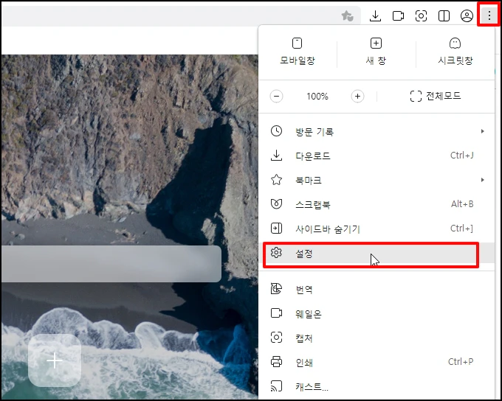Click the printer icon in menu
Screen dimensions: 502x401
pyautogui.click(x=276, y=362)
